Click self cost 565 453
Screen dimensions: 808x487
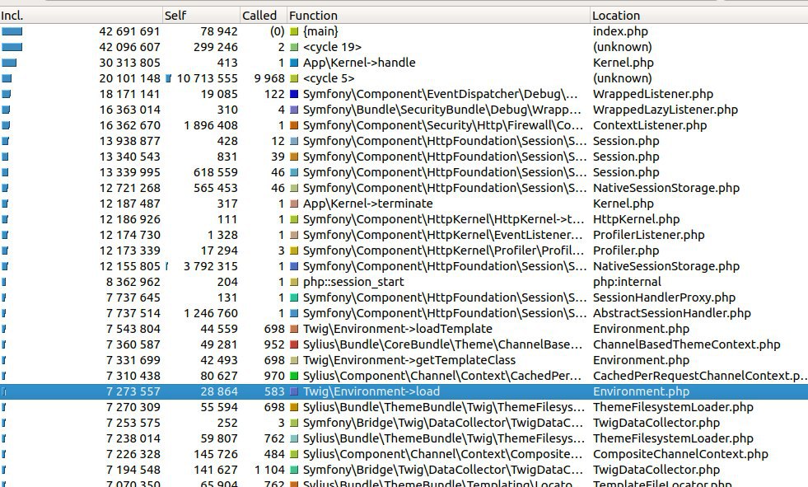[216, 188]
